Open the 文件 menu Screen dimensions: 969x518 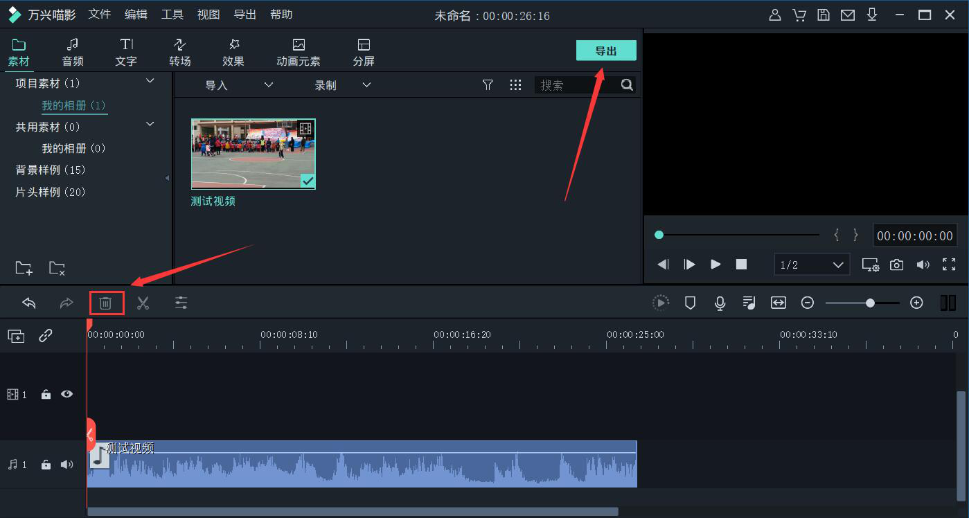[x=100, y=15]
